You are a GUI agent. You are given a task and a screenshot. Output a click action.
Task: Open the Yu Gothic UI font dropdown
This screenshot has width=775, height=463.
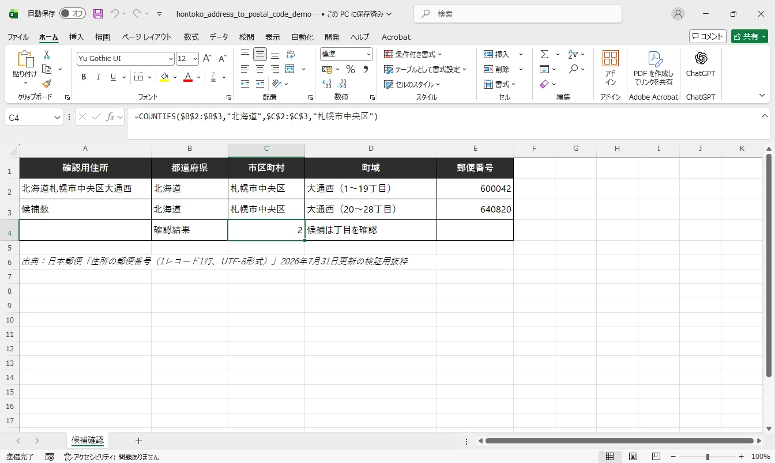pyautogui.click(x=171, y=59)
